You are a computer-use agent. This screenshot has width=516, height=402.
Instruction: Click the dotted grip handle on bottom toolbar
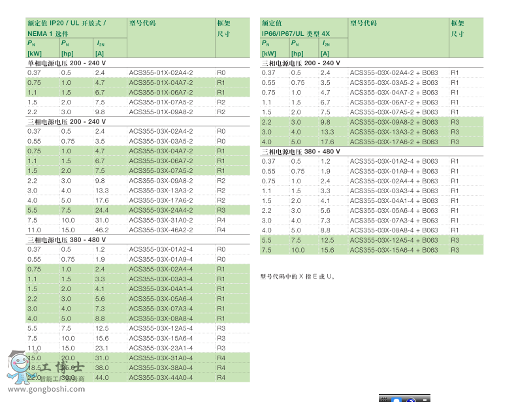(x=383, y=399)
